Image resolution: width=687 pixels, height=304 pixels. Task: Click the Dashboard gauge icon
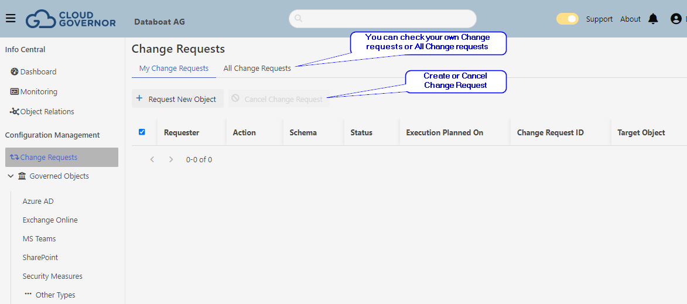[15, 71]
